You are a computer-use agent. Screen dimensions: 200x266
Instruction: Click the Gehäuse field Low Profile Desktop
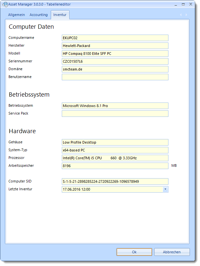pyautogui.click(x=115, y=142)
